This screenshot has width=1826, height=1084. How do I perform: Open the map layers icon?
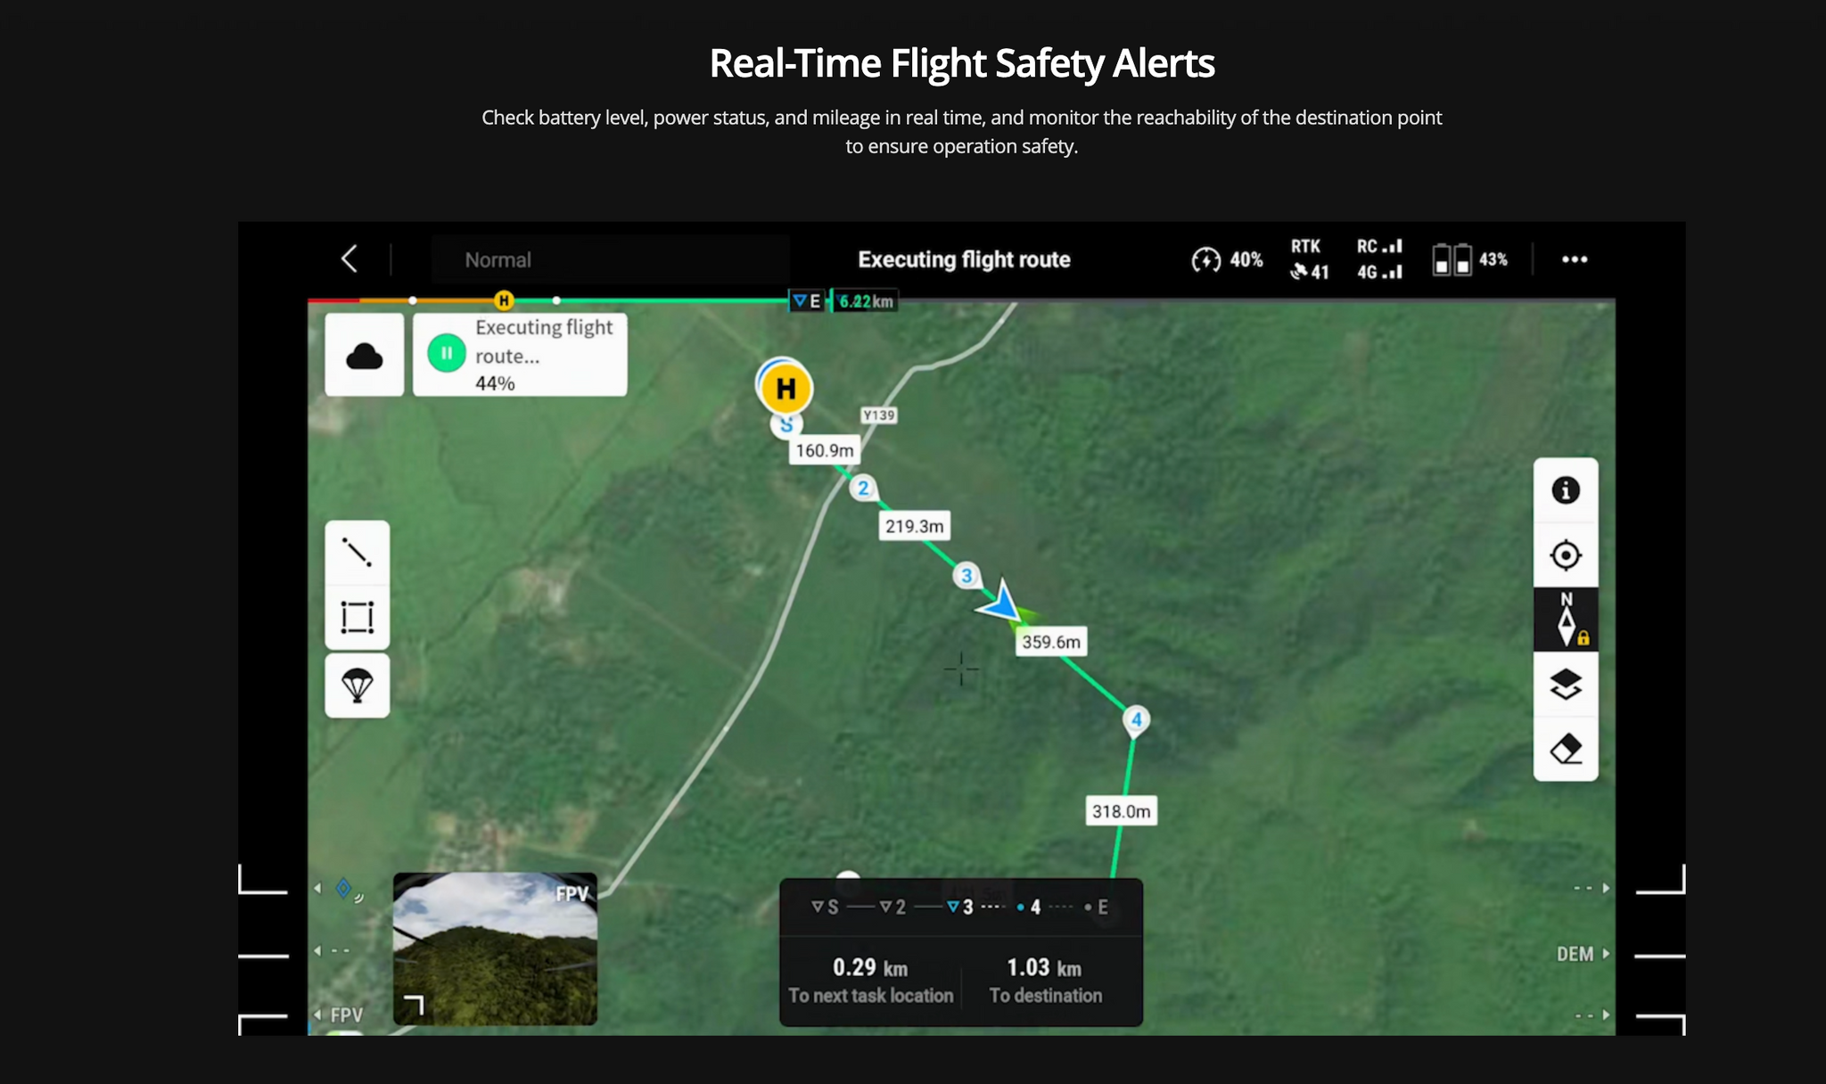point(1566,685)
